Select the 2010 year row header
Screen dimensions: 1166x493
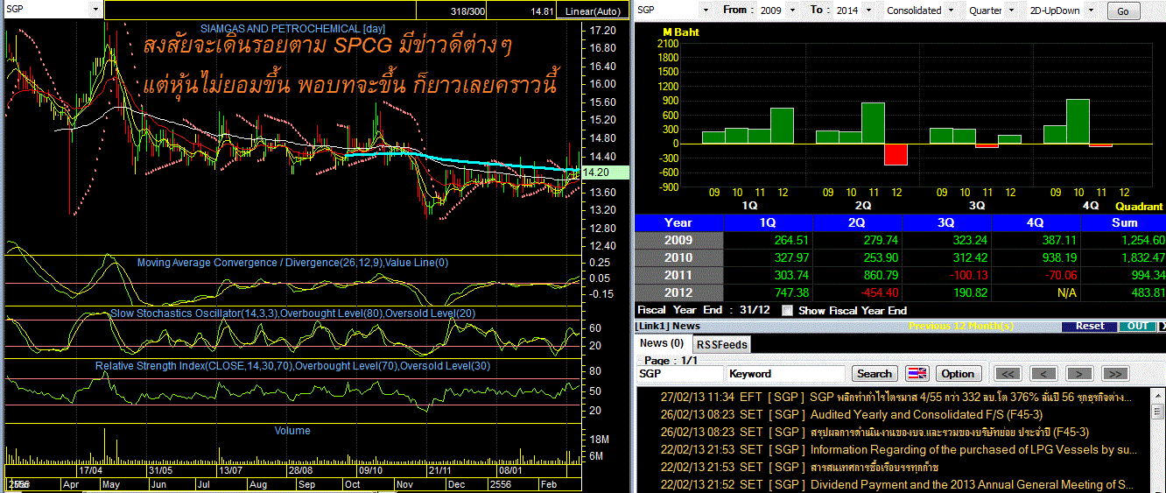point(678,257)
